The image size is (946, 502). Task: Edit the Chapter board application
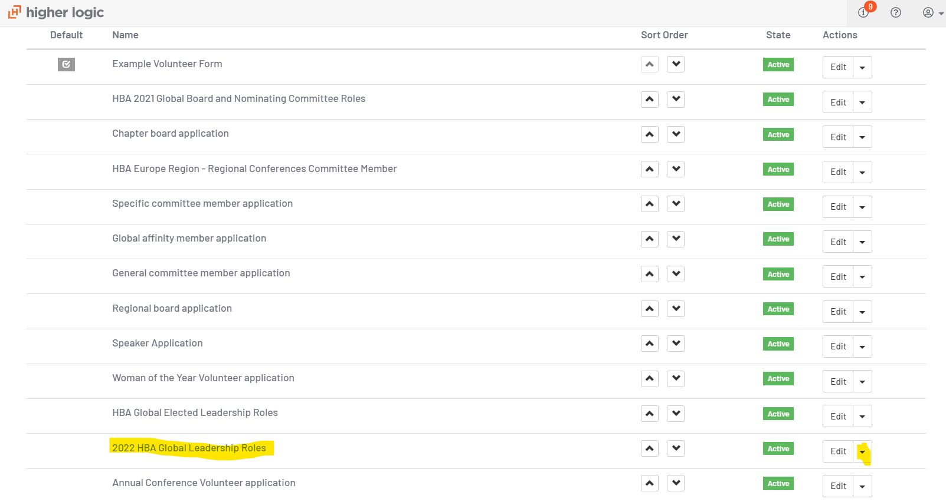(838, 137)
